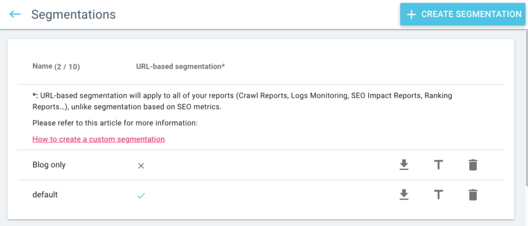Click the vertical scrollbar on the right

tap(526, 108)
